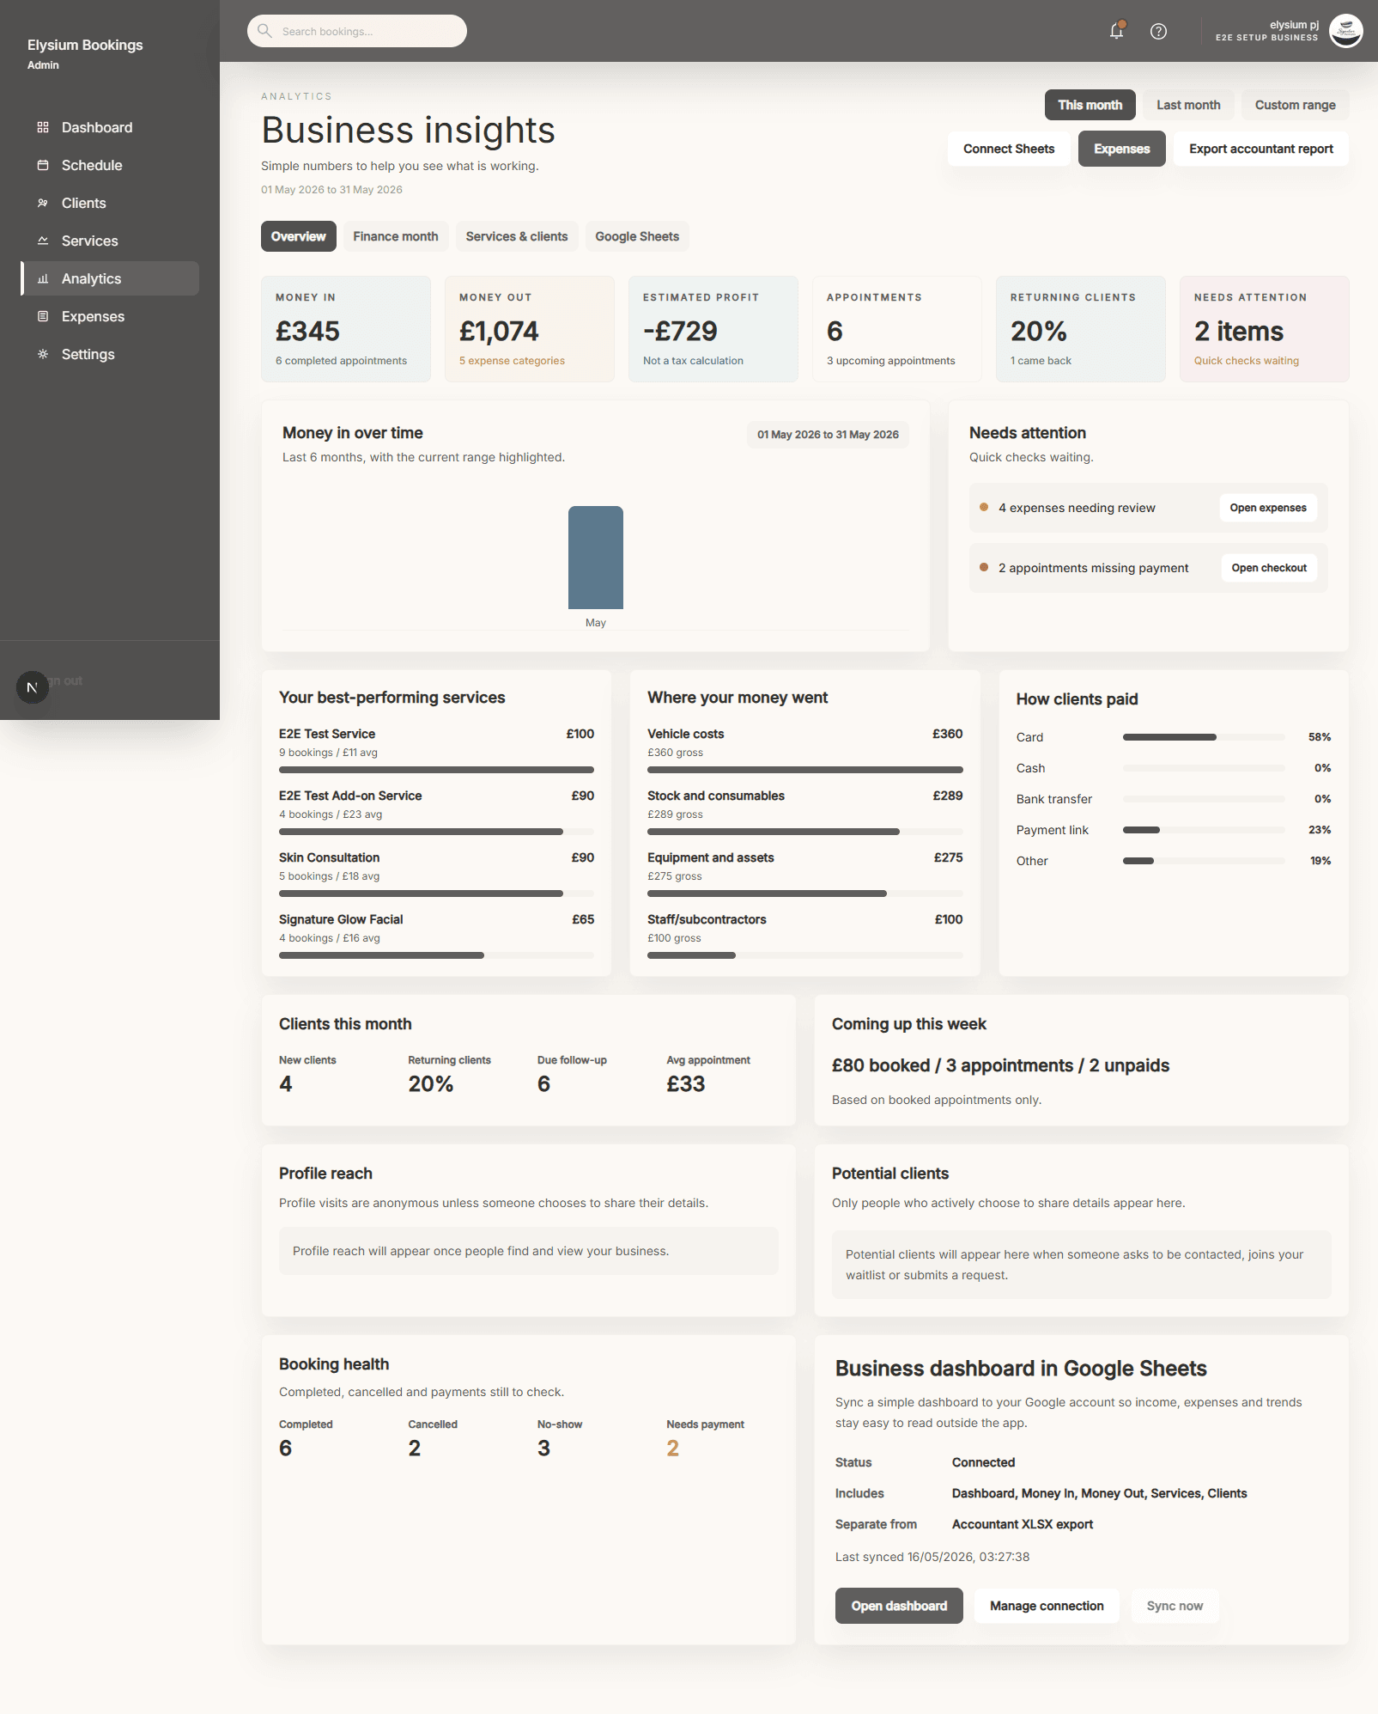Switch to the Overview tab
The width and height of the screenshot is (1378, 1714).
click(299, 236)
